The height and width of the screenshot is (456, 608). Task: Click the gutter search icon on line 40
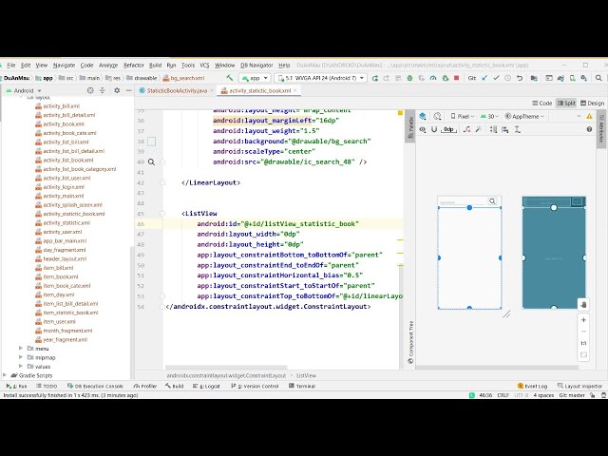click(151, 162)
